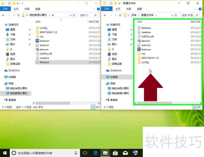
Task: Open 查看 tab in left window
Action: tap(38, 9)
